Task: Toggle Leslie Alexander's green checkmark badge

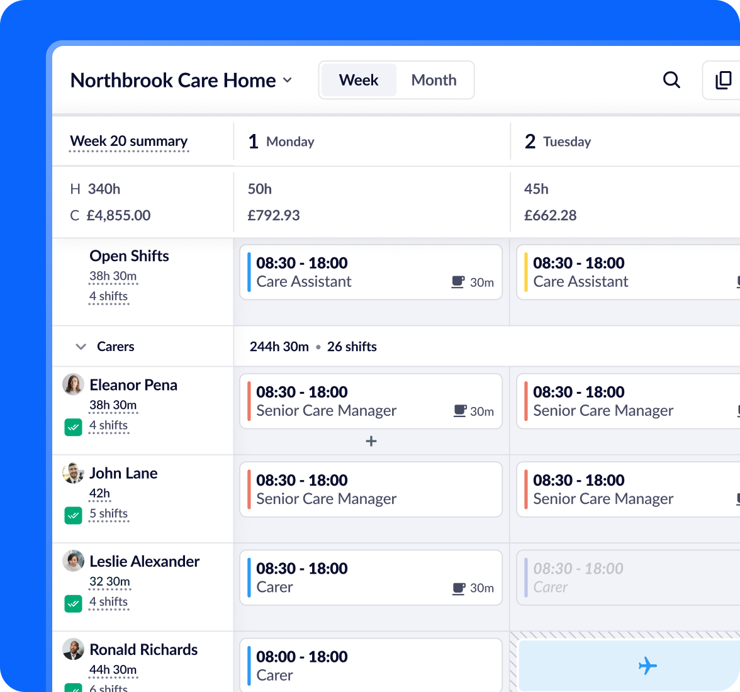Action: pyautogui.click(x=73, y=603)
